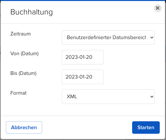
Task: Place cursor in the 2023-01-20 end date text
Action: coord(79,77)
